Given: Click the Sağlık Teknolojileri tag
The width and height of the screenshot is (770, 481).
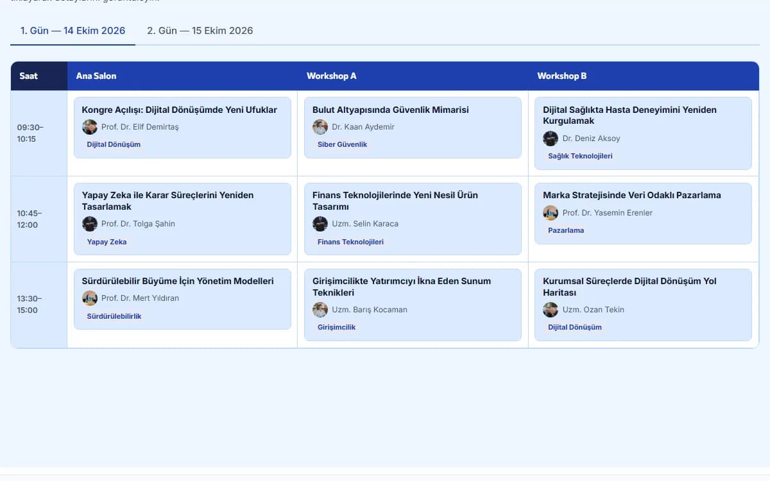Looking at the screenshot, I should 580,156.
